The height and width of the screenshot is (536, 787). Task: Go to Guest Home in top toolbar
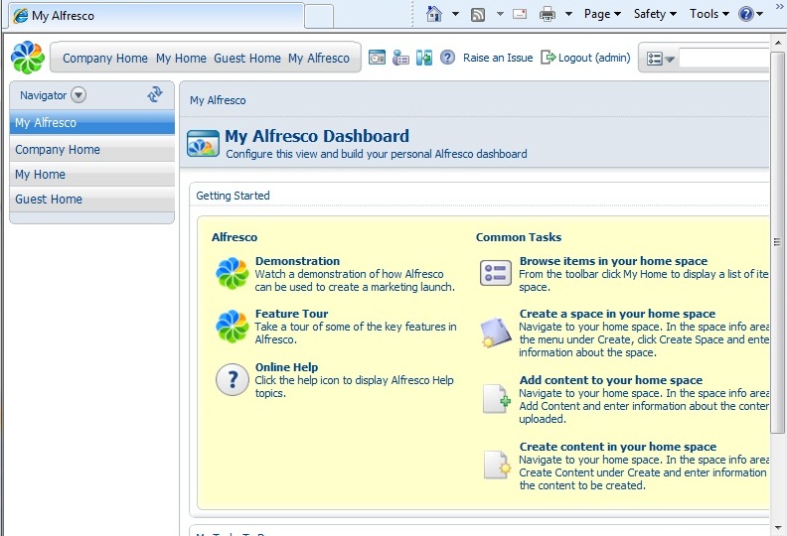247,59
